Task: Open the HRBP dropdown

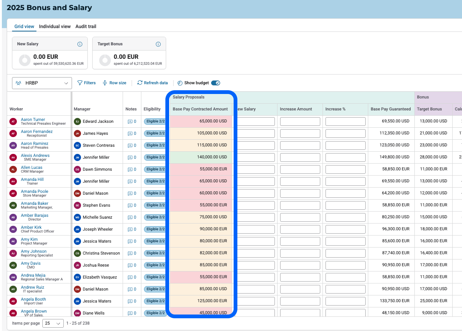Action: pos(42,83)
